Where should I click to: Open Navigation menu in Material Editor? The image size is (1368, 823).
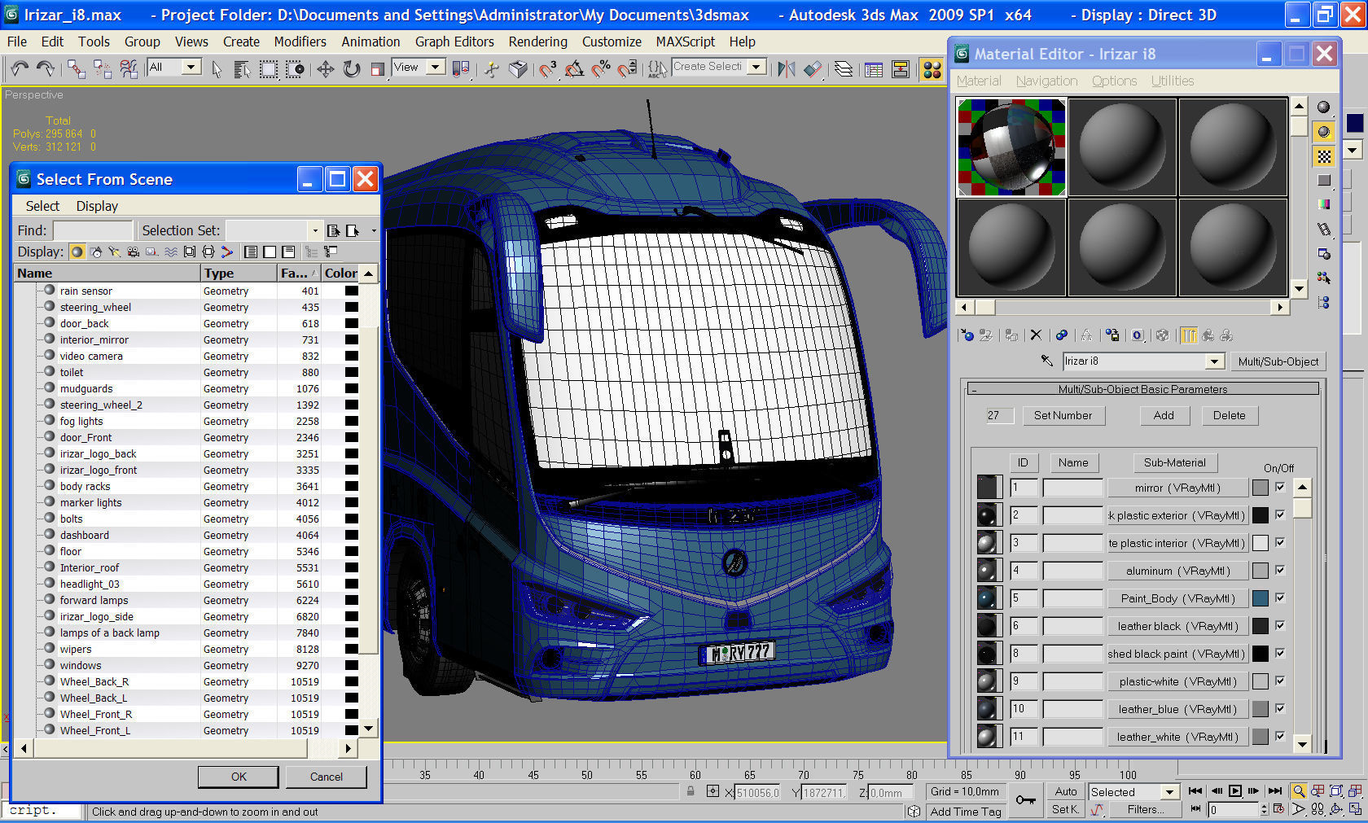[1046, 81]
